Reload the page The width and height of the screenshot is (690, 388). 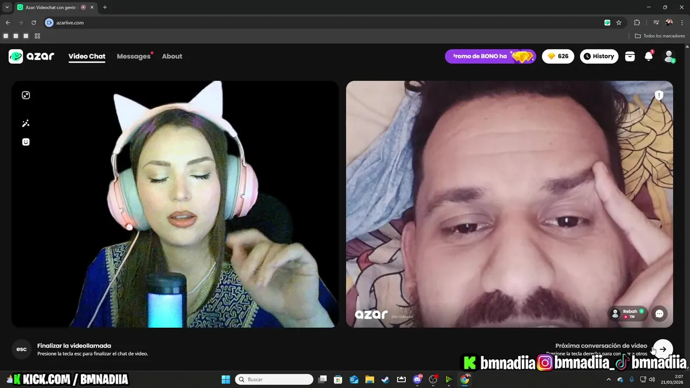tap(33, 23)
